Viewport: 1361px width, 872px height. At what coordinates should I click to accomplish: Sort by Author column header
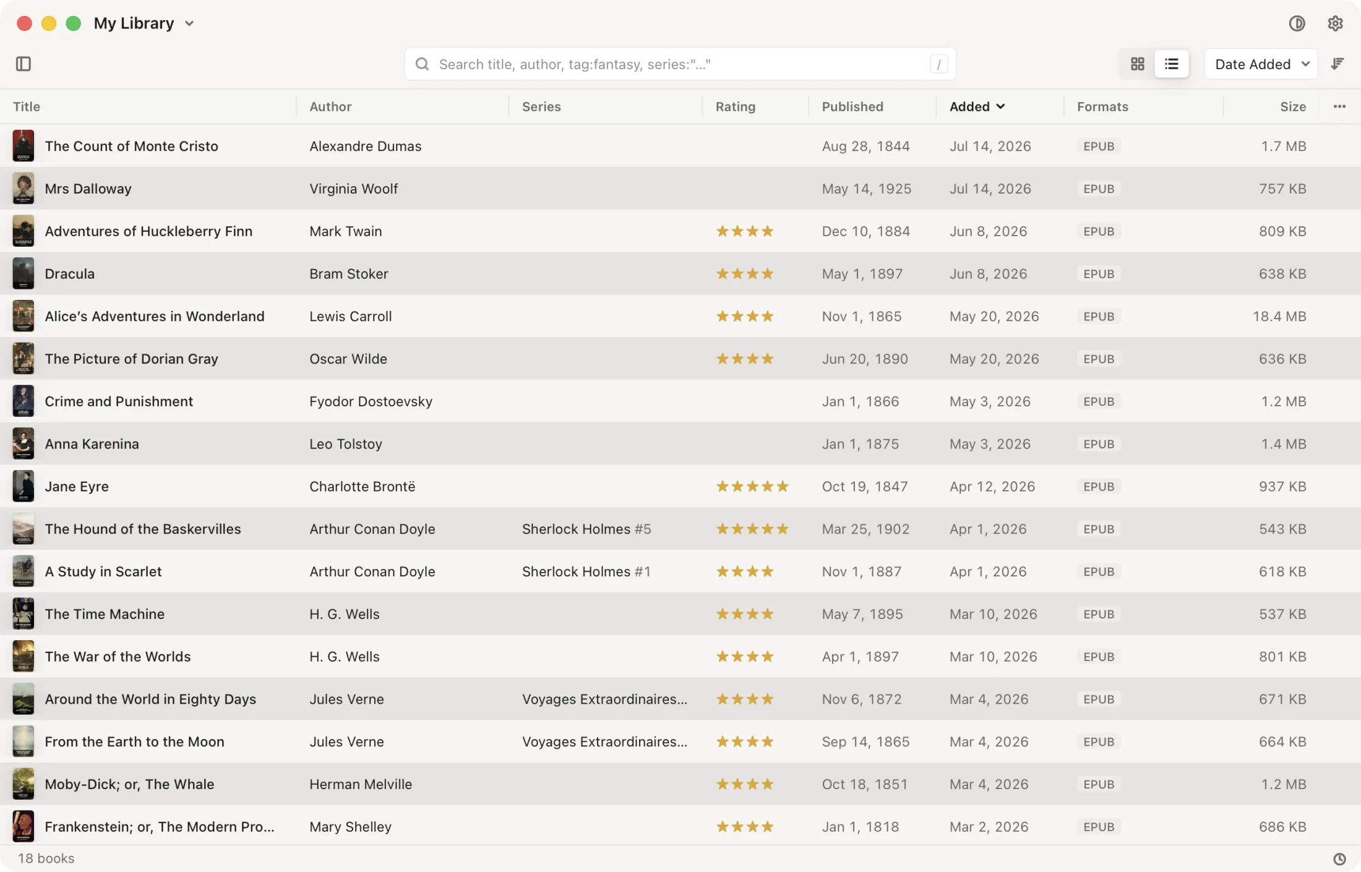point(330,106)
